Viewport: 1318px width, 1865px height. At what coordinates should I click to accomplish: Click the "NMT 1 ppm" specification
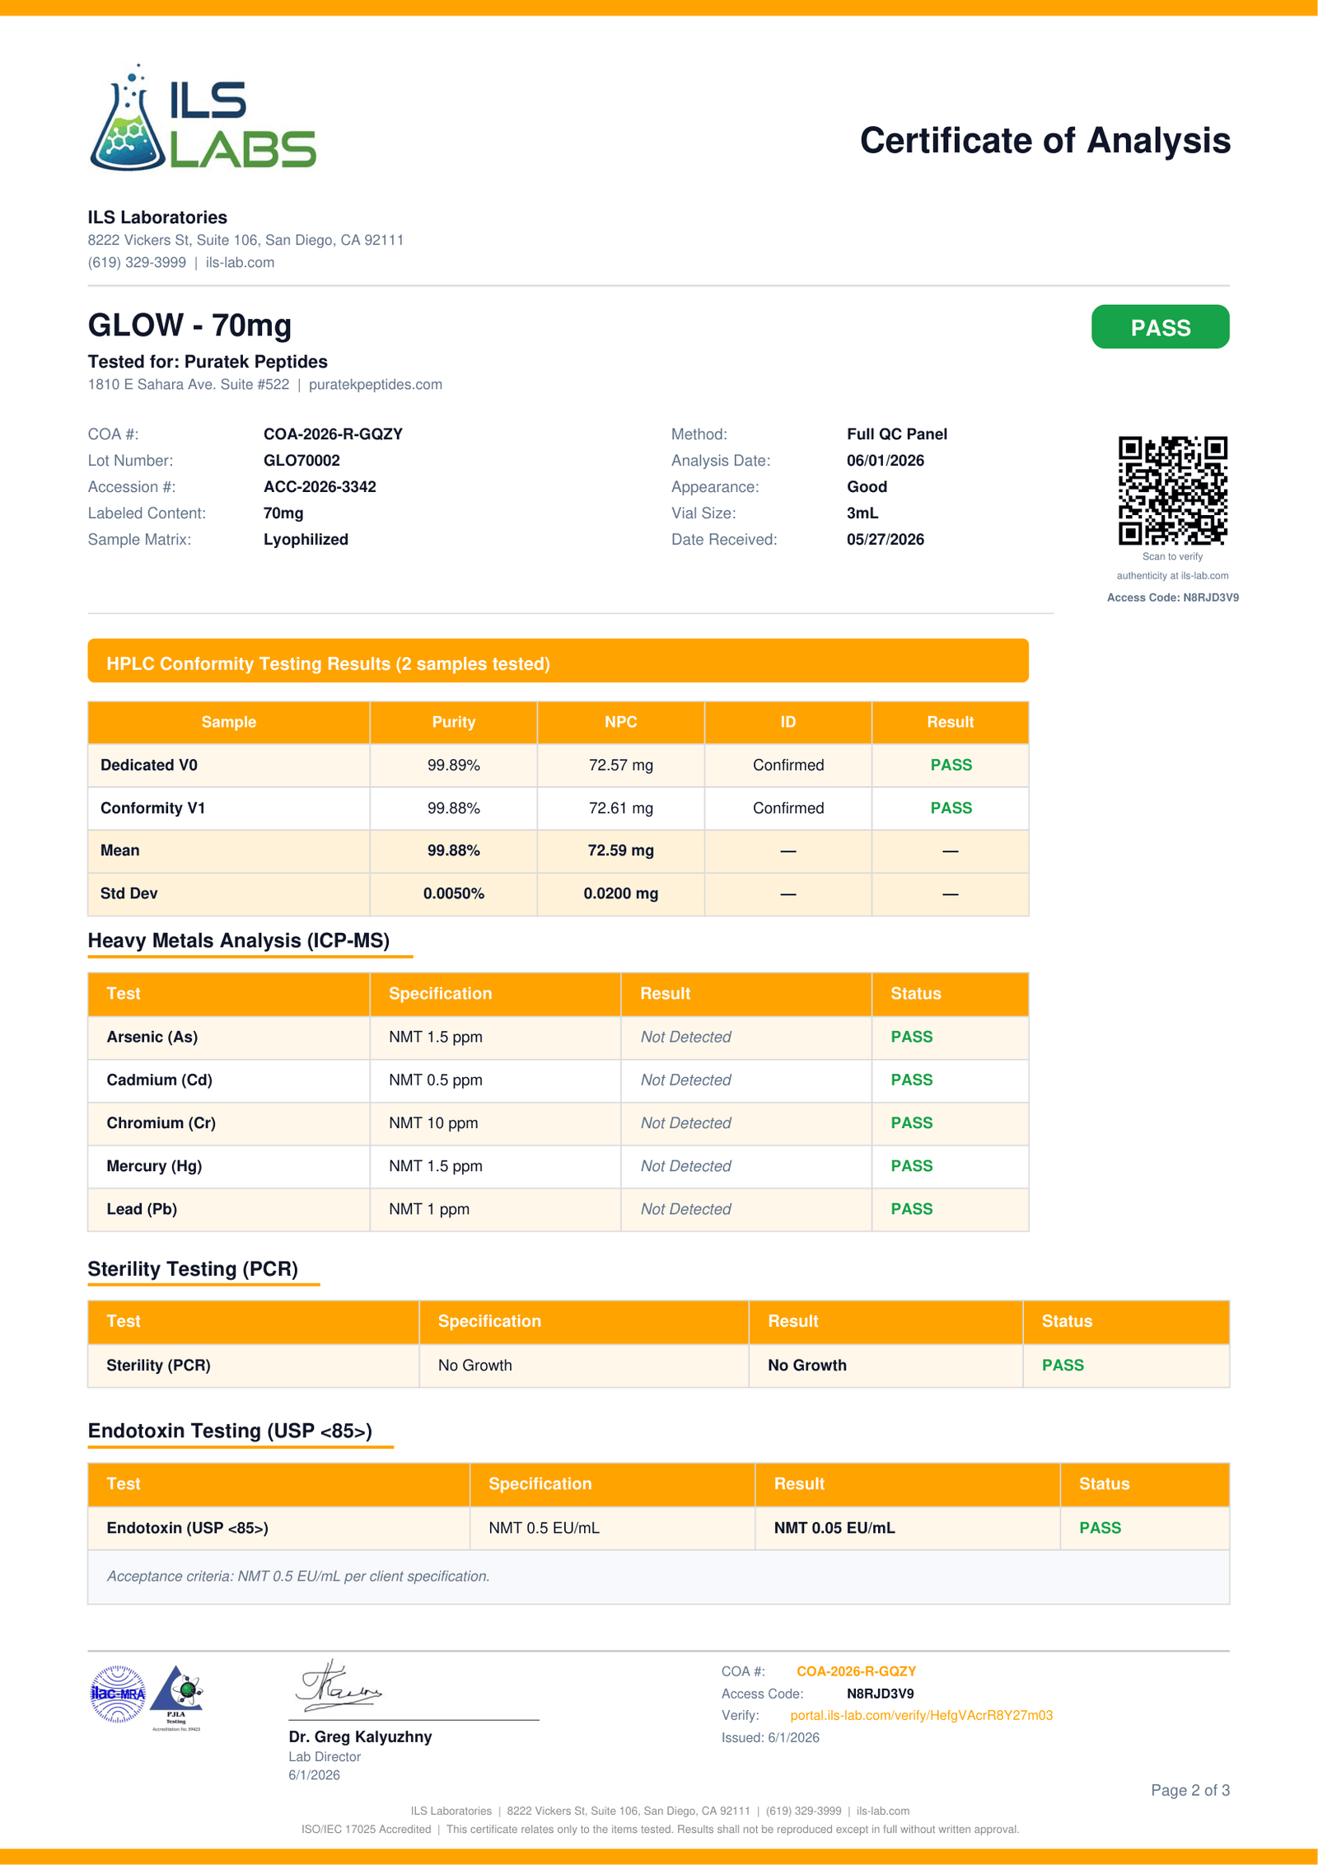click(429, 1209)
